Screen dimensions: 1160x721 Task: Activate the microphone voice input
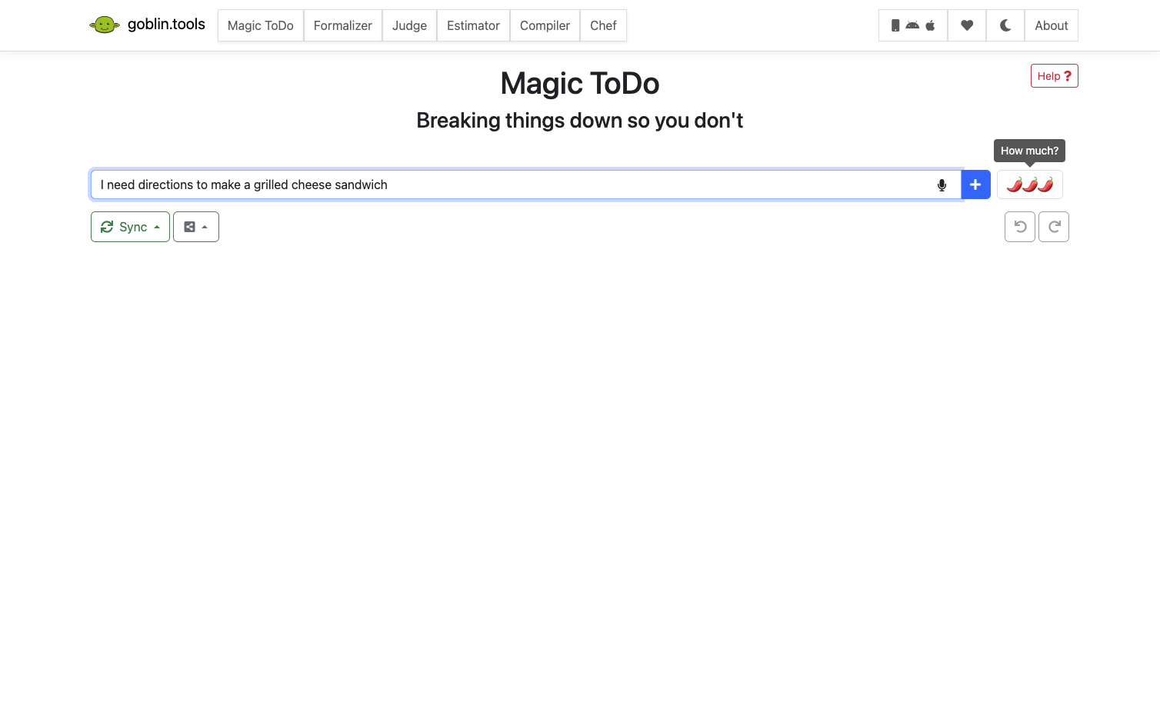[x=942, y=185]
